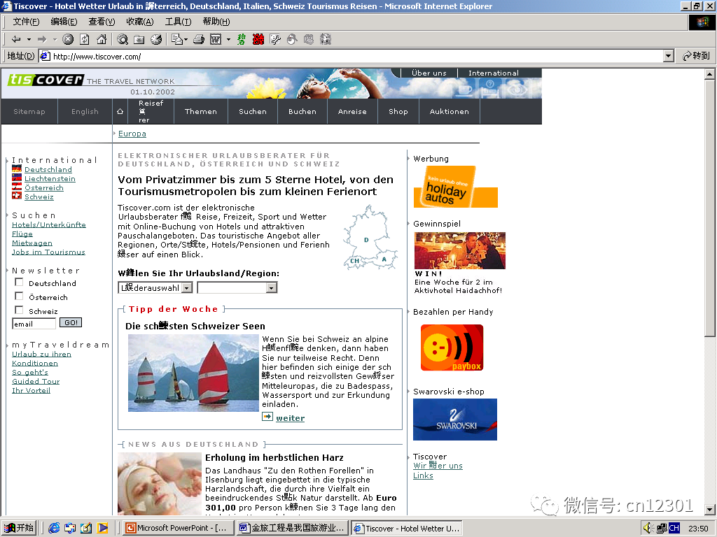
Task: Click the Europa breadcrumb link
Action: (x=132, y=134)
